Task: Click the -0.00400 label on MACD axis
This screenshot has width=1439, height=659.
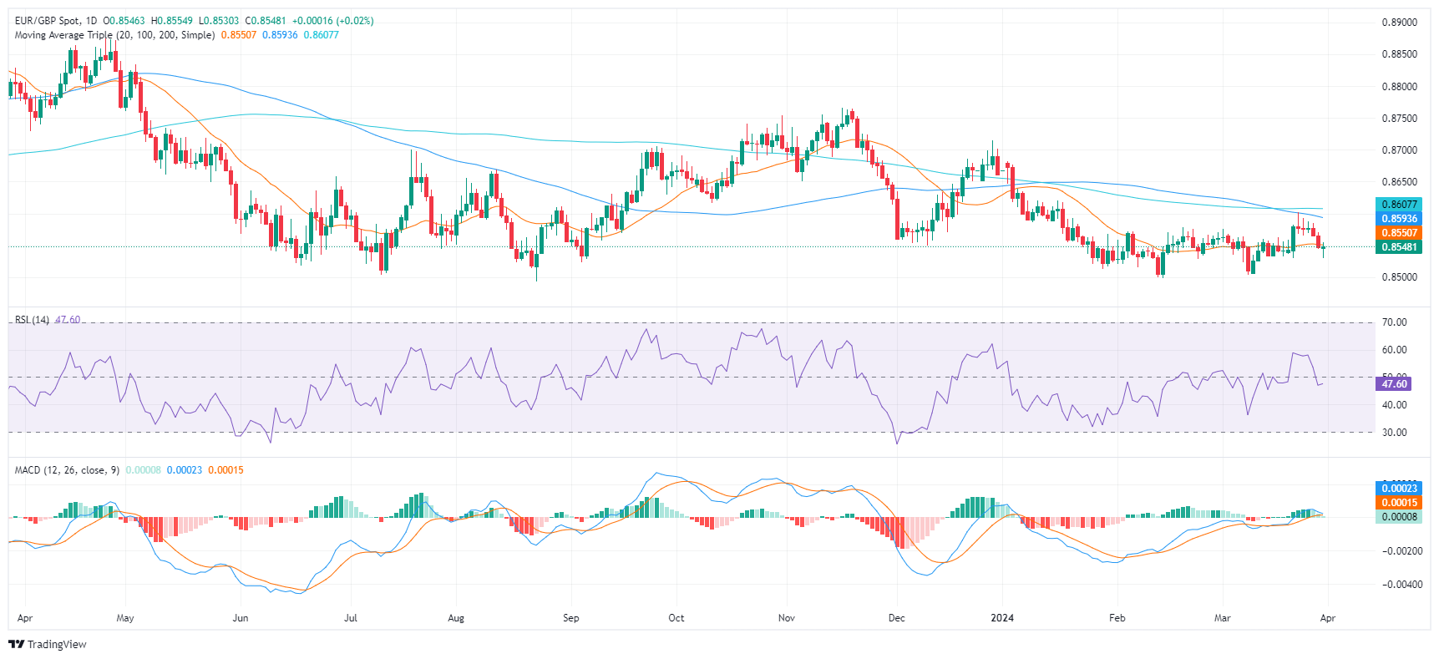Action: pyautogui.click(x=1401, y=585)
